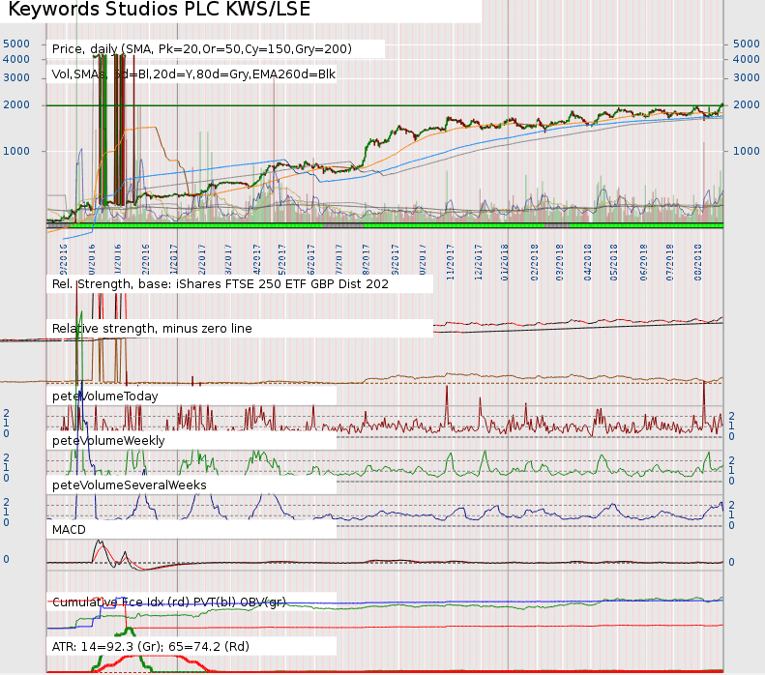Click the 2000 price label on left axis
The height and width of the screenshot is (675, 765).
coord(16,104)
